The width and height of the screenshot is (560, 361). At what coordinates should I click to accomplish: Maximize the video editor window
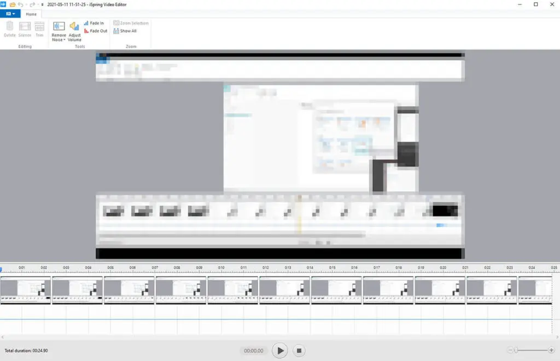tap(536, 4)
